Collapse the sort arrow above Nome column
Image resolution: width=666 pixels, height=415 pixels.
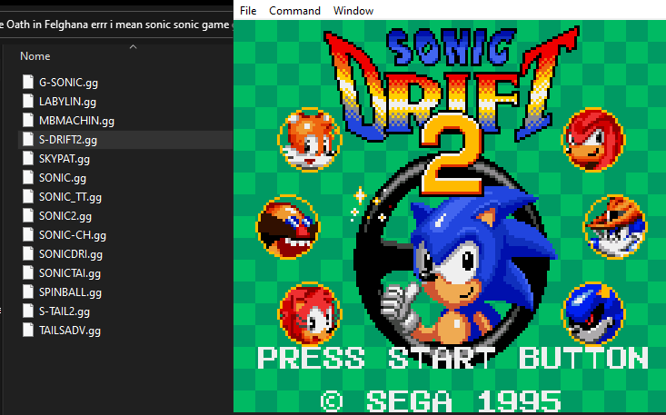(x=133, y=46)
